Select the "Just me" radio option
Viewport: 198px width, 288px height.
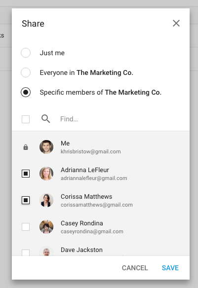(26, 53)
